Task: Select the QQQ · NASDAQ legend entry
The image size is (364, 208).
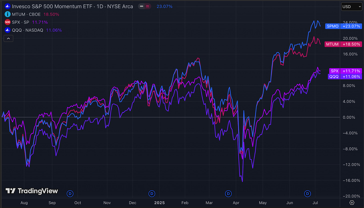Action: pos(27,30)
